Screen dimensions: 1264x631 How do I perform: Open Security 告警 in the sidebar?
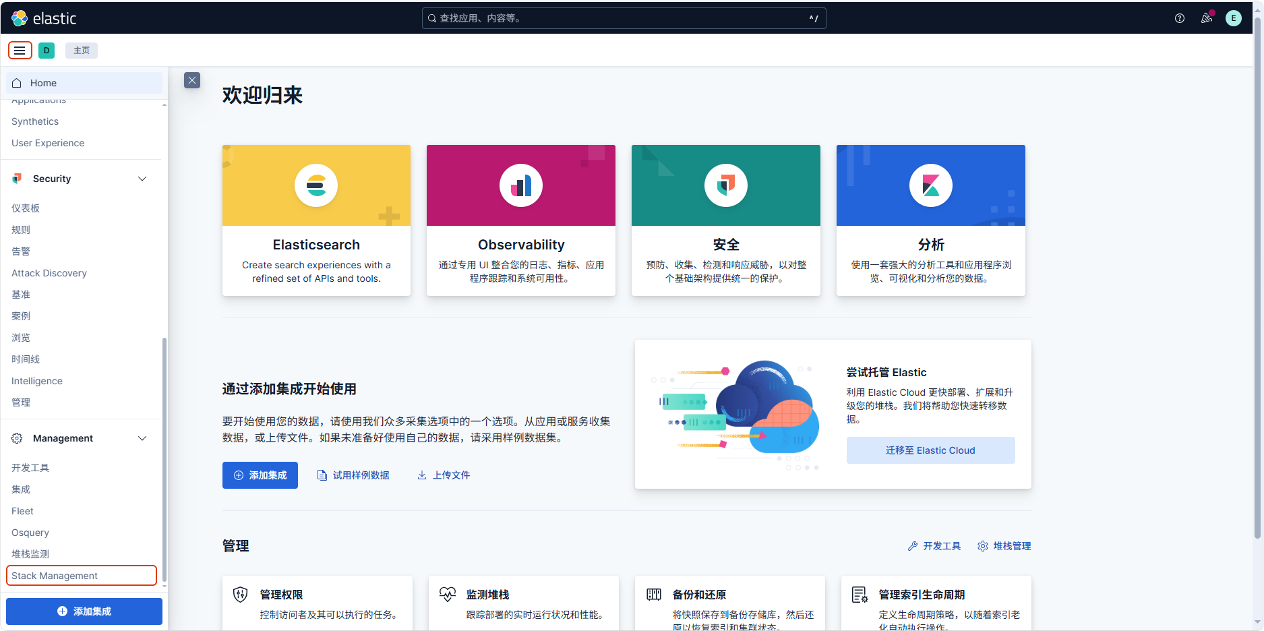(x=21, y=251)
